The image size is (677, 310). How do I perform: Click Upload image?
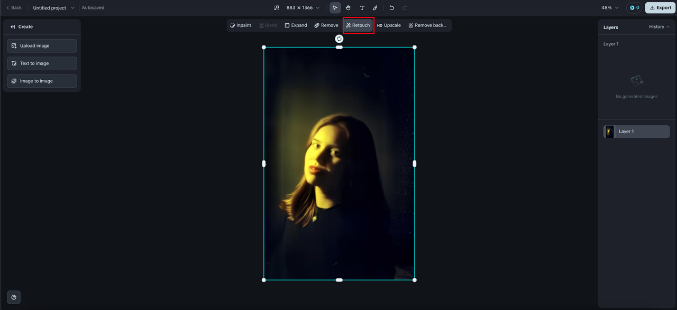(x=42, y=46)
